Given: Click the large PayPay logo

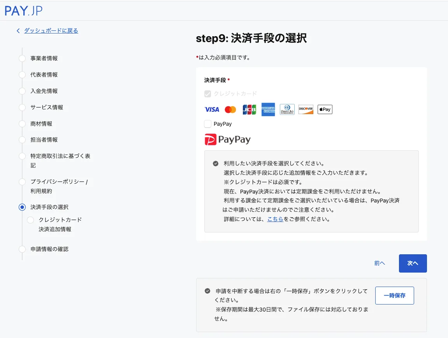Looking at the screenshot, I should pyautogui.click(x=227, y=139).
